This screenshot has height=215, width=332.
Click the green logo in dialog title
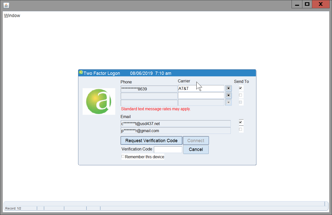tap(81, 73)
